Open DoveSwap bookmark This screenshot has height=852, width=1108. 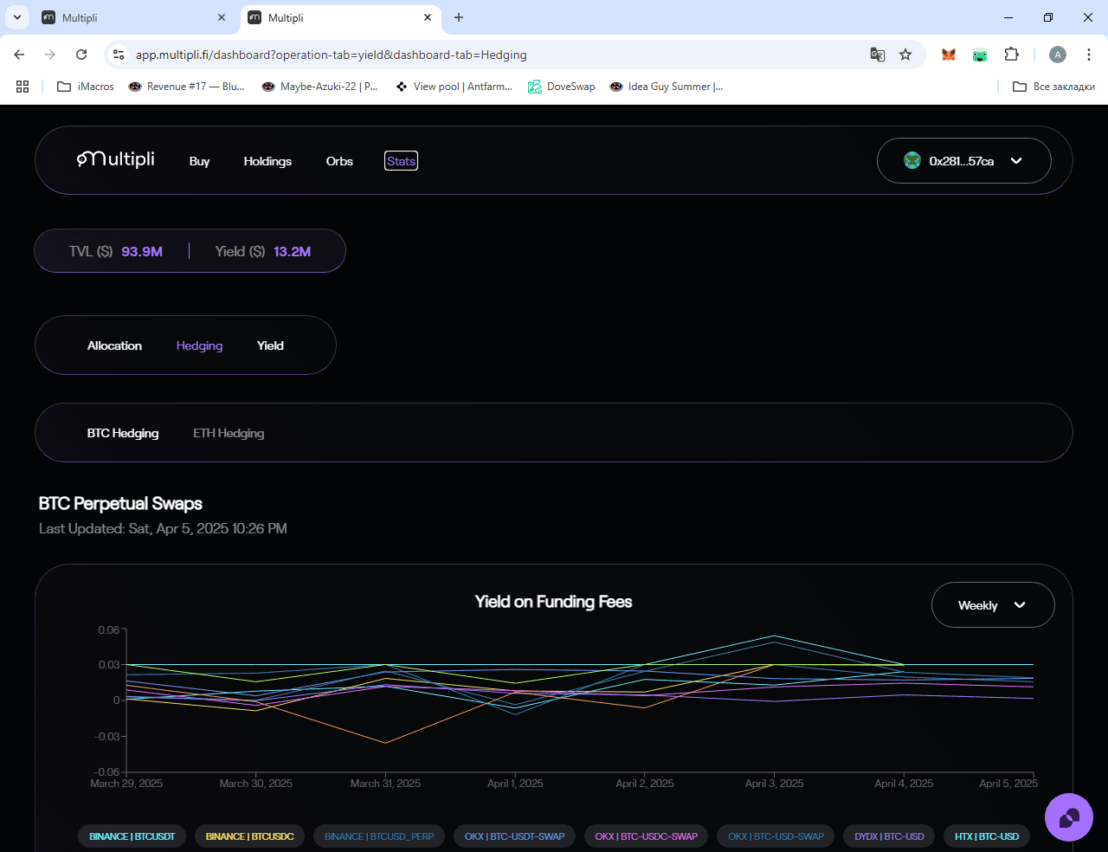562,87
